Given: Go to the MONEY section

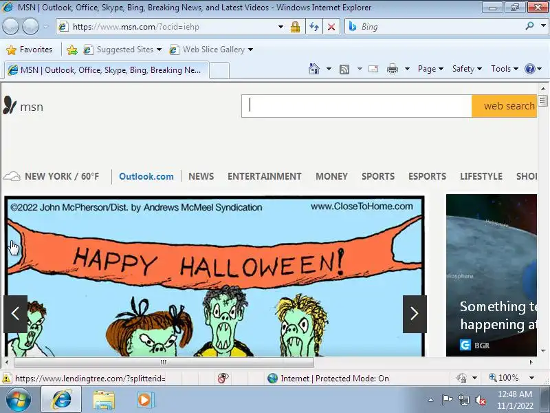Looking at the screenshot, I should point(331,176).
